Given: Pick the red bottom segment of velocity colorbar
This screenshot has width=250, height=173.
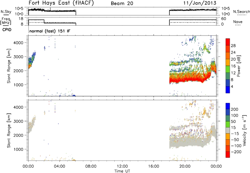Looking at the screenshot, I should [228, 155].
